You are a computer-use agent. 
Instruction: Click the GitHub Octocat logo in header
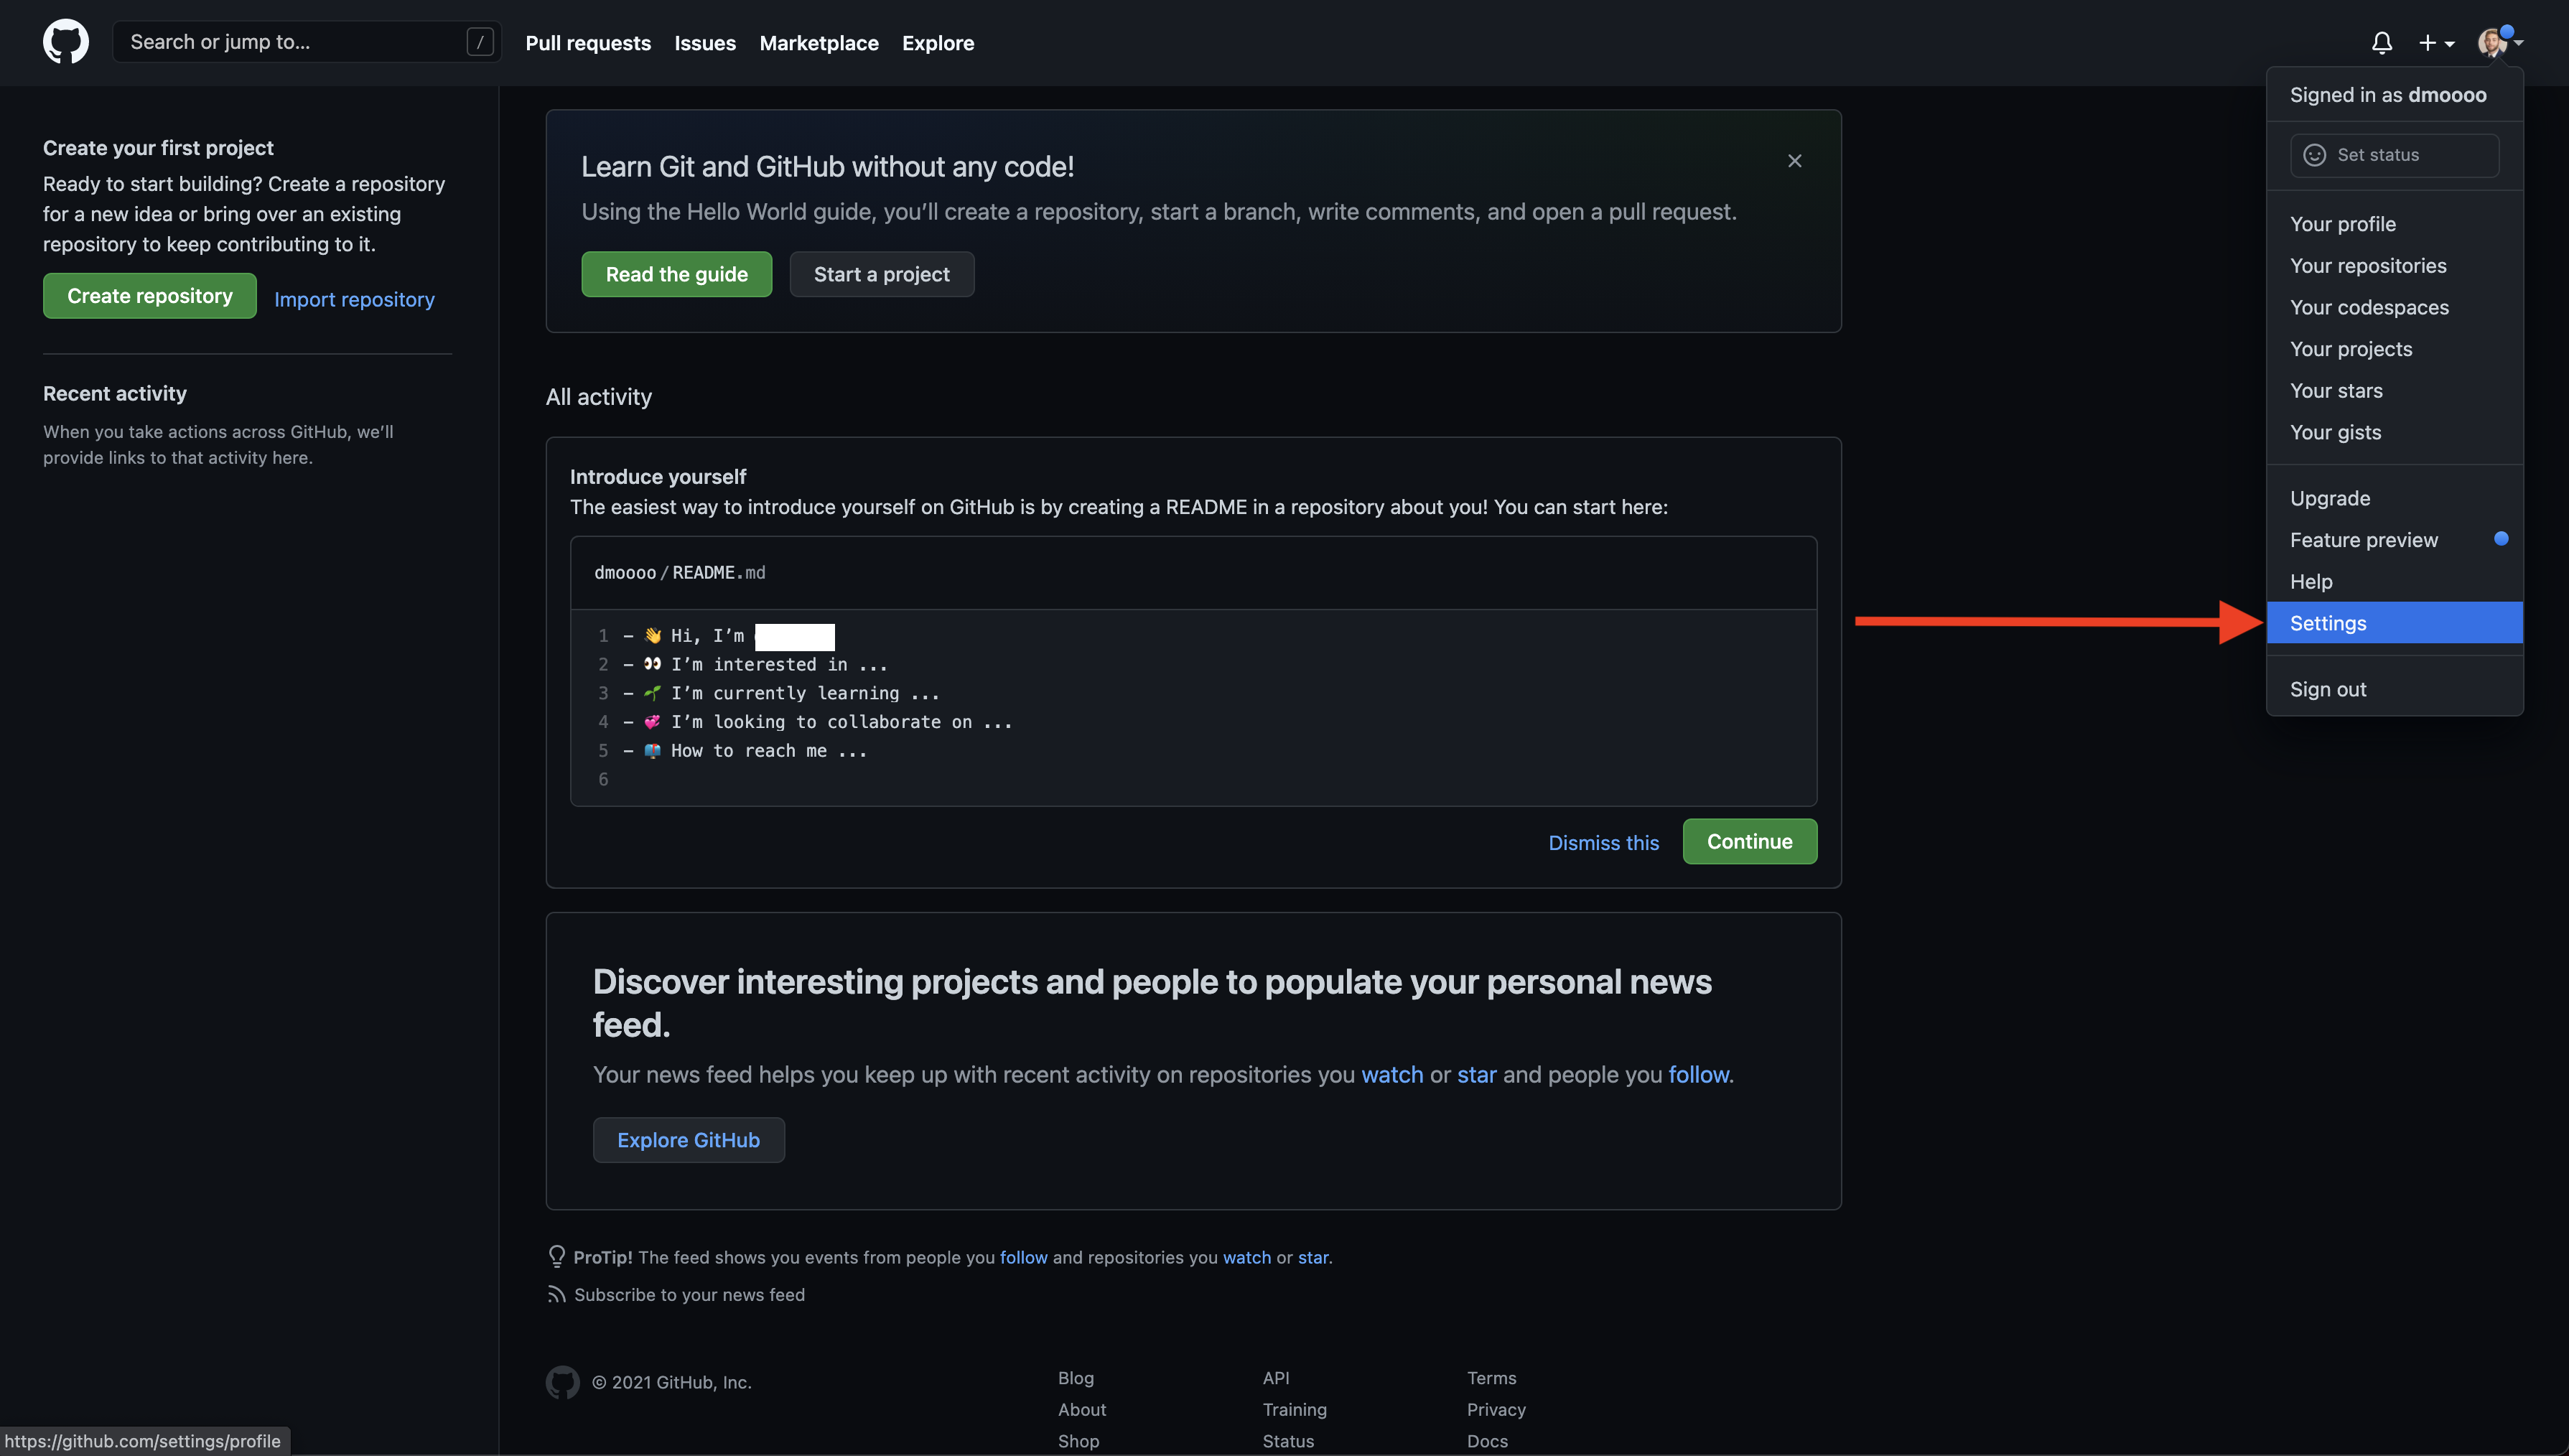(65, 42)
